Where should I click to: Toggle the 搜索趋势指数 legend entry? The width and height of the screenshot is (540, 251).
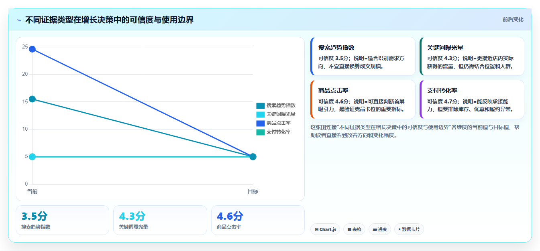coord(276,105)
